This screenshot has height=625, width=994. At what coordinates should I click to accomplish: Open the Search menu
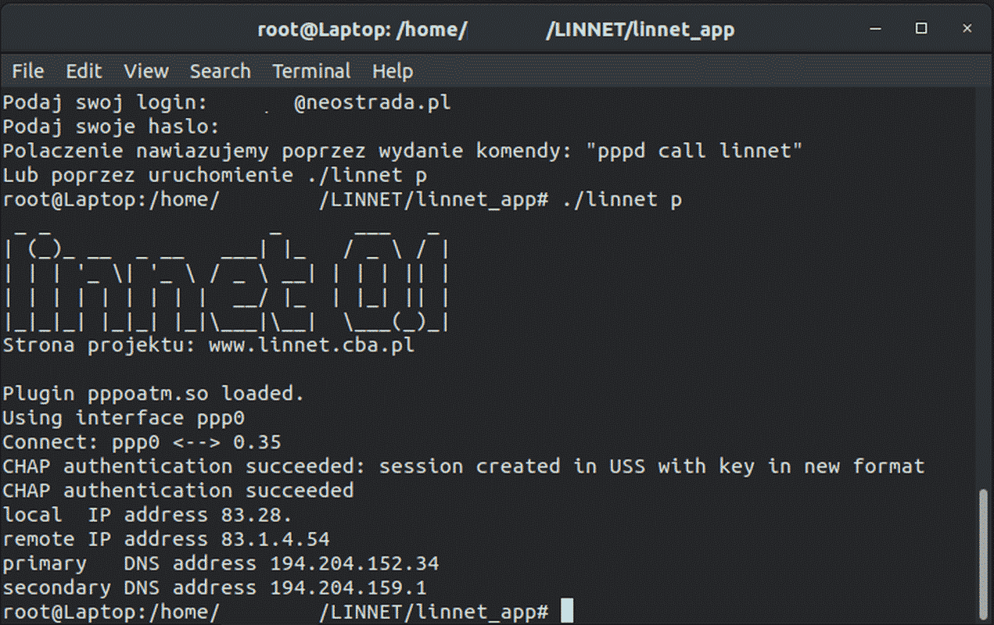tap(220, 71)
